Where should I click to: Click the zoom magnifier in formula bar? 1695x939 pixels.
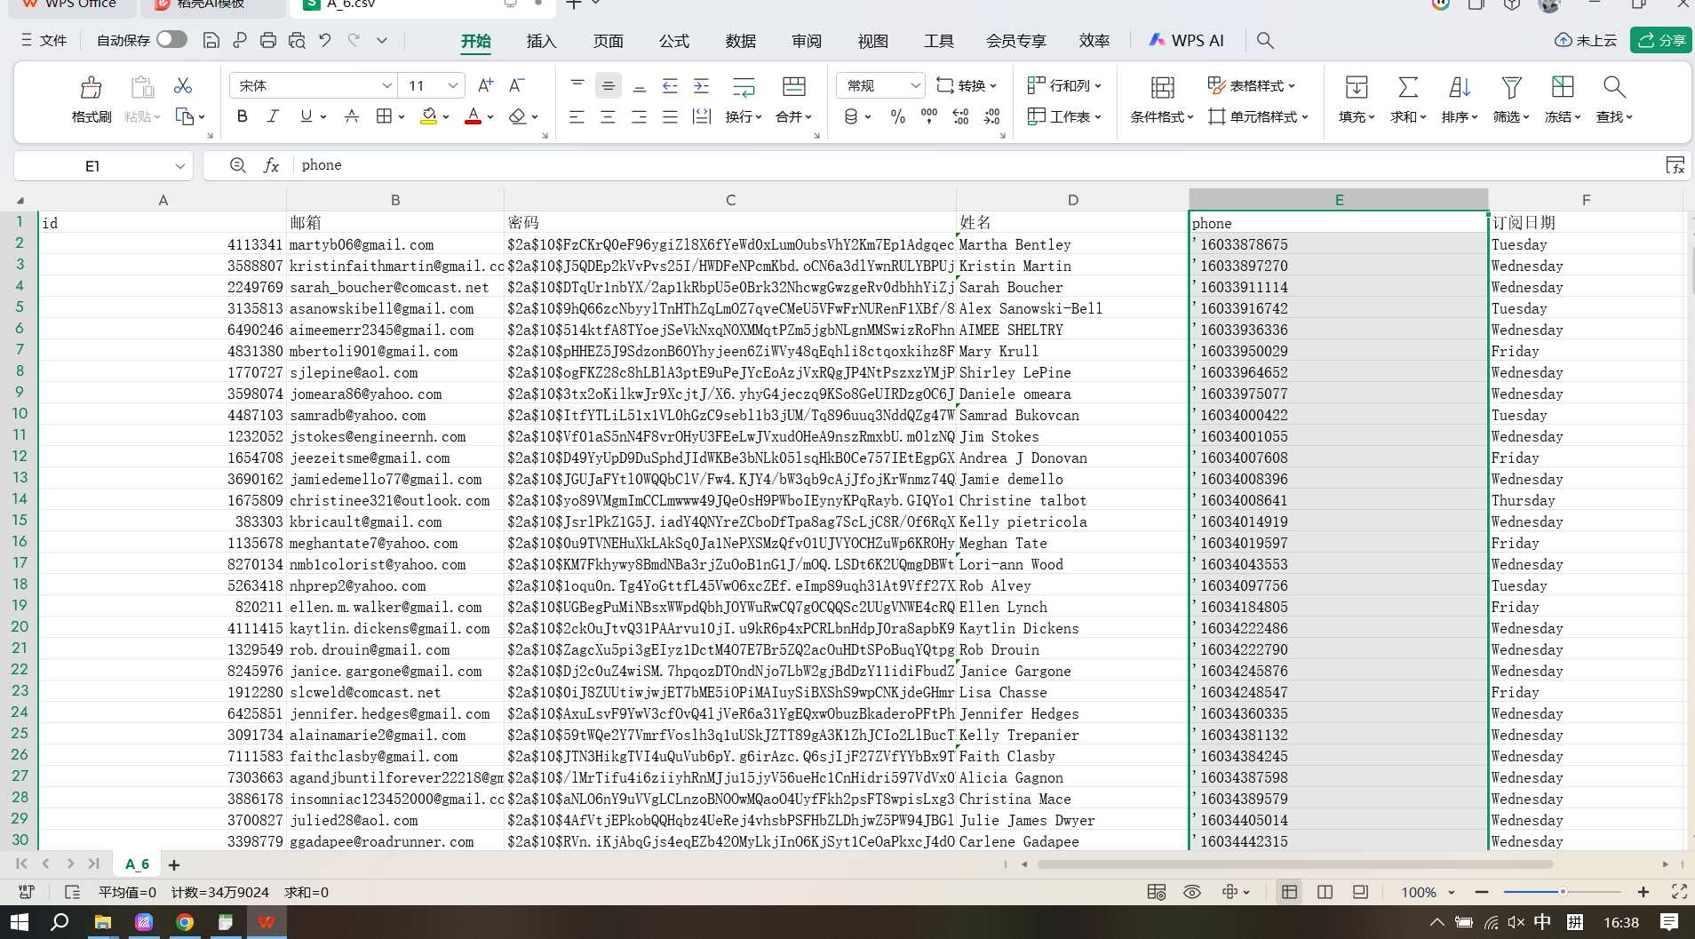tap(237, 165)
